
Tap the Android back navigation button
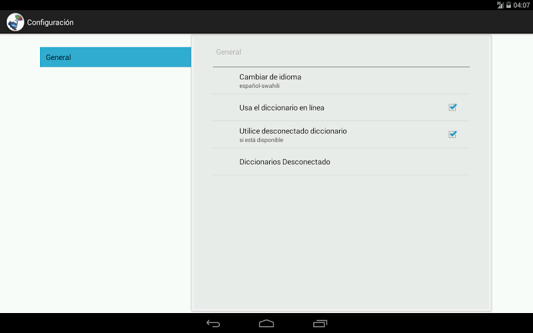[x=213, y=324]
